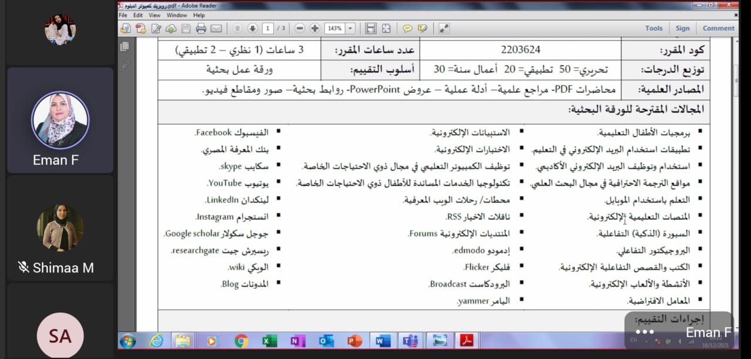
Task: Show page thumbnails panel in left sidebar
Action: (124, 46)
